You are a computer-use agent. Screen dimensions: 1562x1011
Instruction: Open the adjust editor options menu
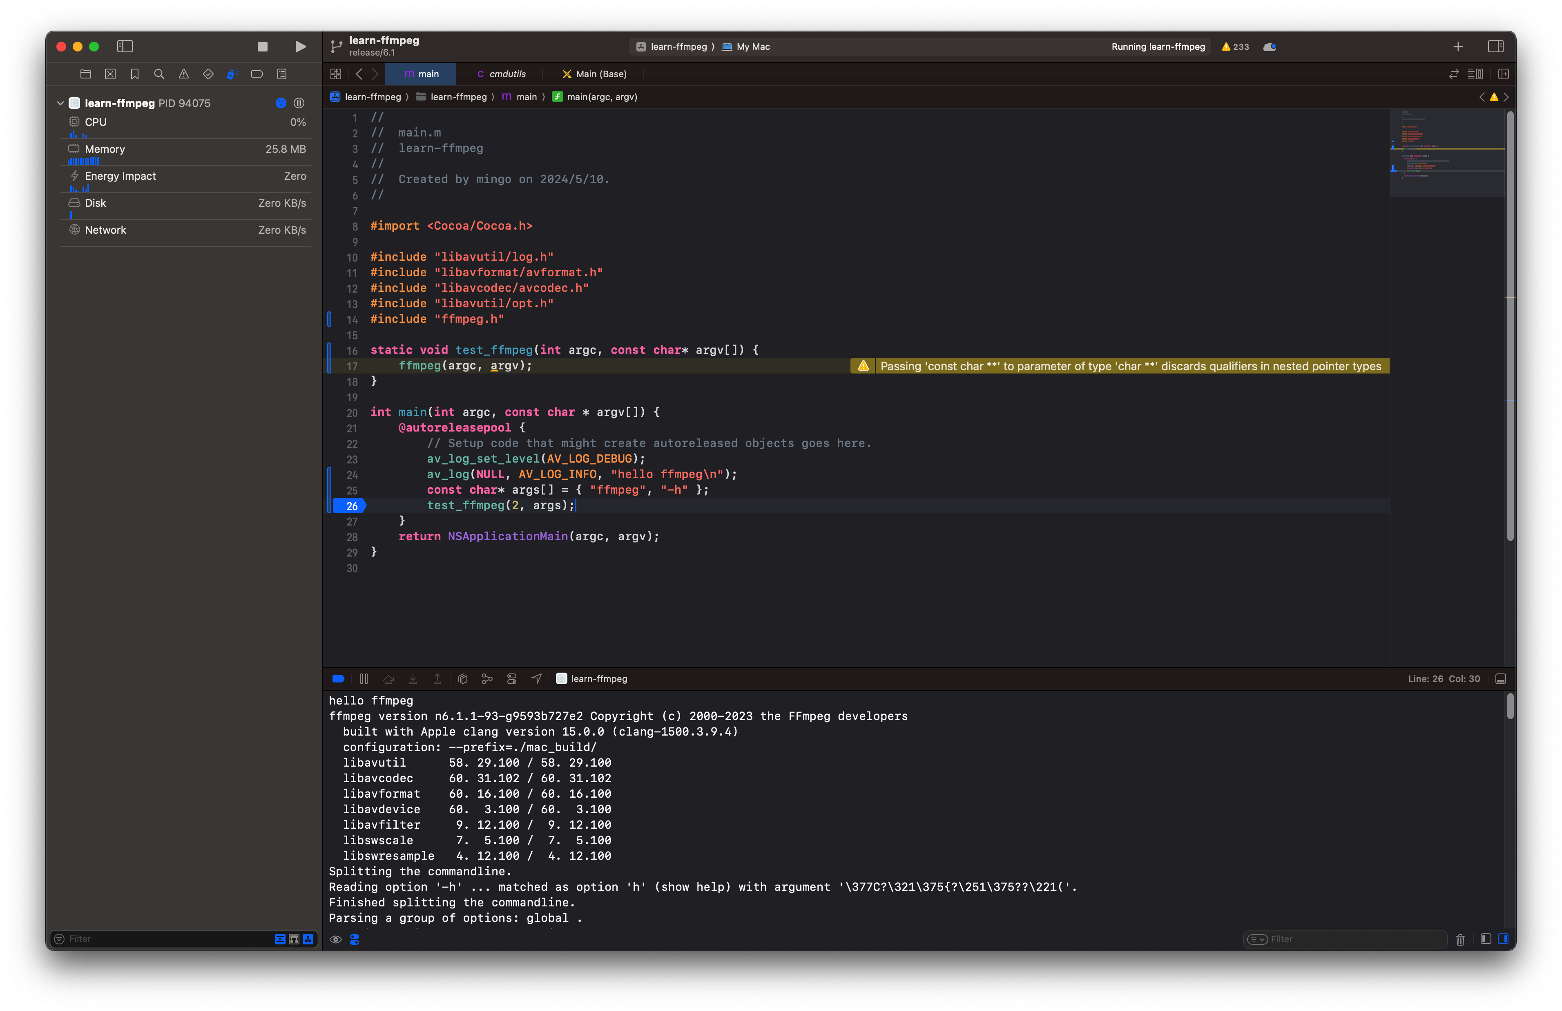point(1475,74)
